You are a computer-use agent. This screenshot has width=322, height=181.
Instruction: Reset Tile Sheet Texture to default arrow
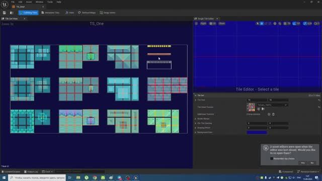coord(319,107)
